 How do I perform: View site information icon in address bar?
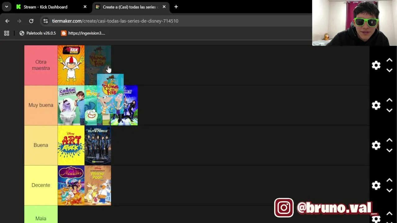tap(46, 21)
